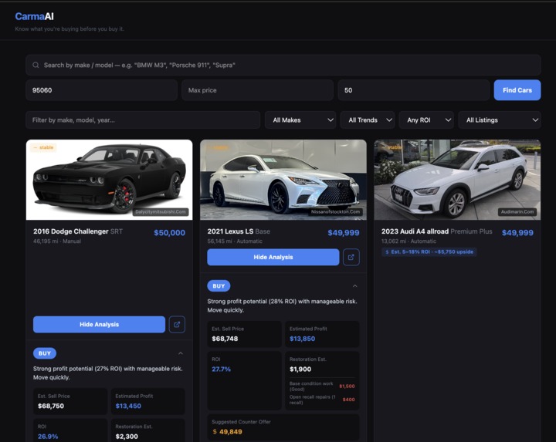Click the $68,748 est. sell price

[x=225, y=339]
